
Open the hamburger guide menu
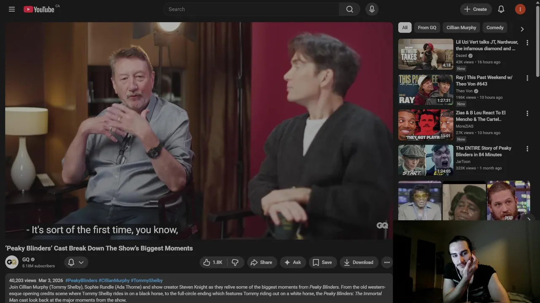12,9
